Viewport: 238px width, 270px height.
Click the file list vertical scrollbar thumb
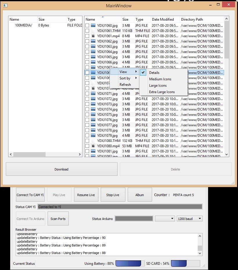(226, 40)
